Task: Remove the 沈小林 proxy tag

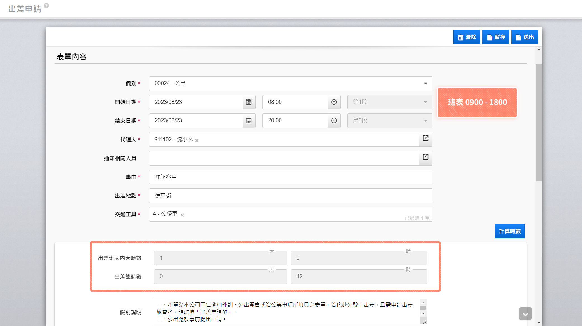Action: (197, 141)
